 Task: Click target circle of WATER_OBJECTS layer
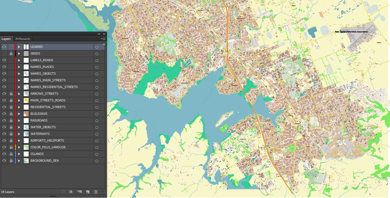(97, 127)
